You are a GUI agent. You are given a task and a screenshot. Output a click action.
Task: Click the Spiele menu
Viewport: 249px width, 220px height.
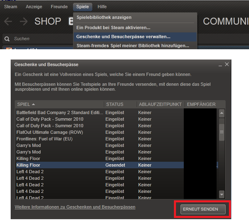[82, 7]
